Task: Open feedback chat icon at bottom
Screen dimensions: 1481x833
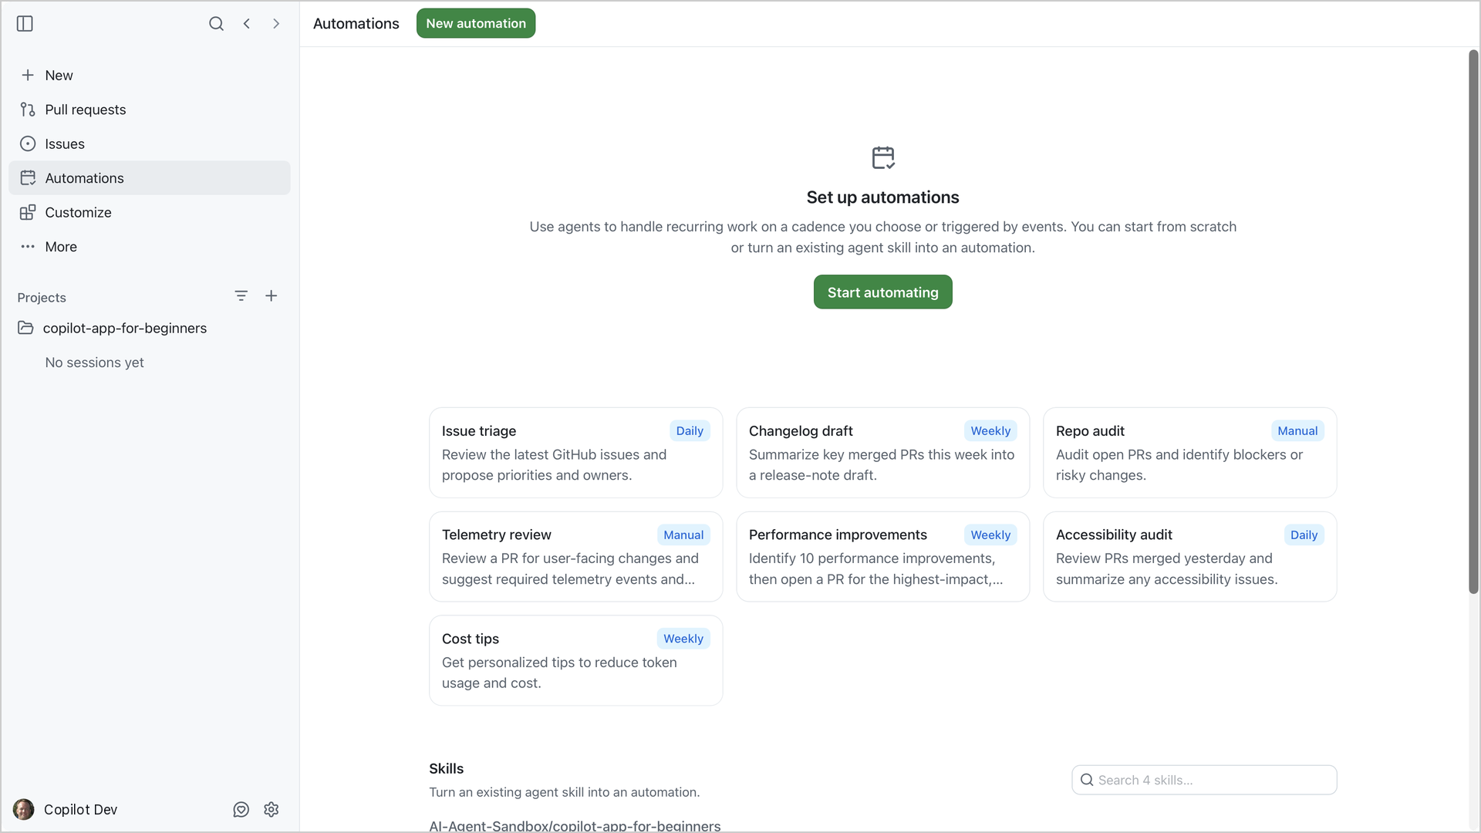Action: pyautogui.click(x=241, y=809)
